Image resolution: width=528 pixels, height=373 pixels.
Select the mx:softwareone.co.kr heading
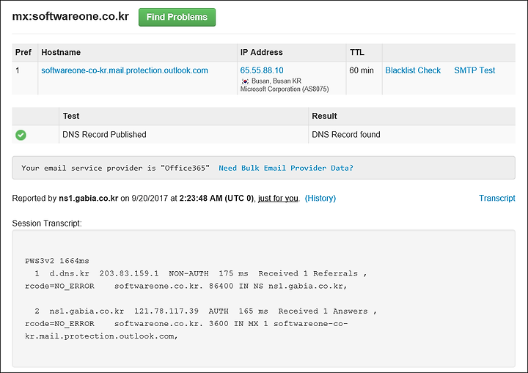[x=70, y=16]
